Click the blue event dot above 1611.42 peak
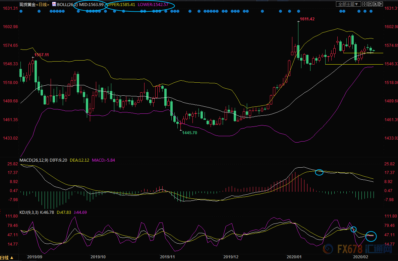398x261 pixels. pos(298,11)
